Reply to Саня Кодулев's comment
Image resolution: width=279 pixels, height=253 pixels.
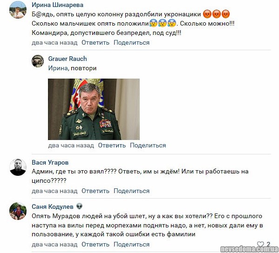tap(95, 245)
